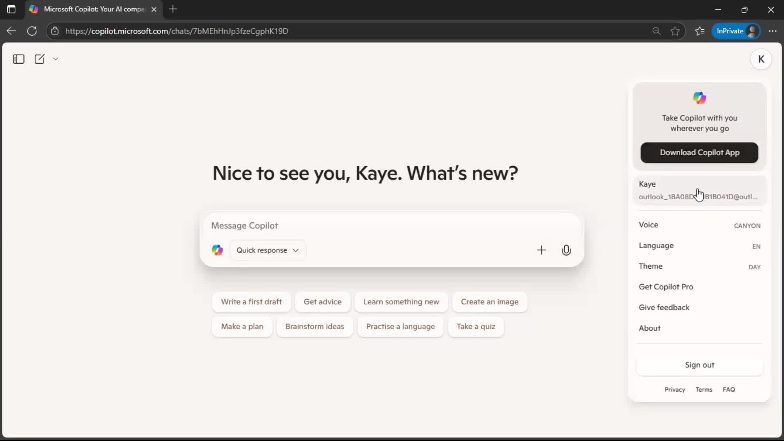Image resolution: width=784 pixels, height=441 pixels.
Task: Close the Microsoft Copilot tab
Action: [x=154, y=9]
